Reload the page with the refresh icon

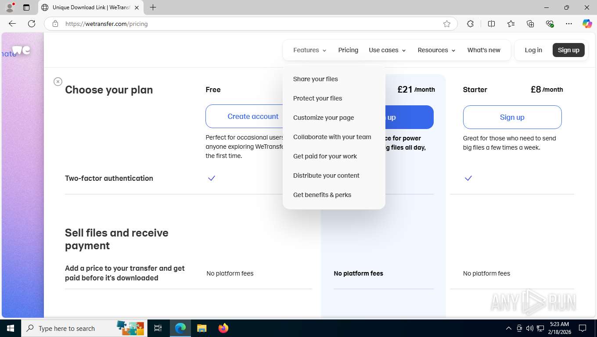pos(32,24)
